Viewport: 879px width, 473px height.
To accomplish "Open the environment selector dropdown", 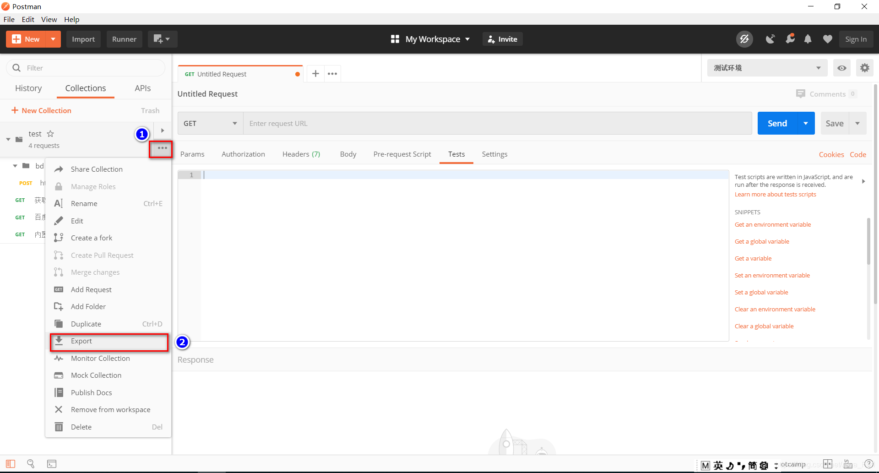I will pyautogui.click(x=767, y=68).
